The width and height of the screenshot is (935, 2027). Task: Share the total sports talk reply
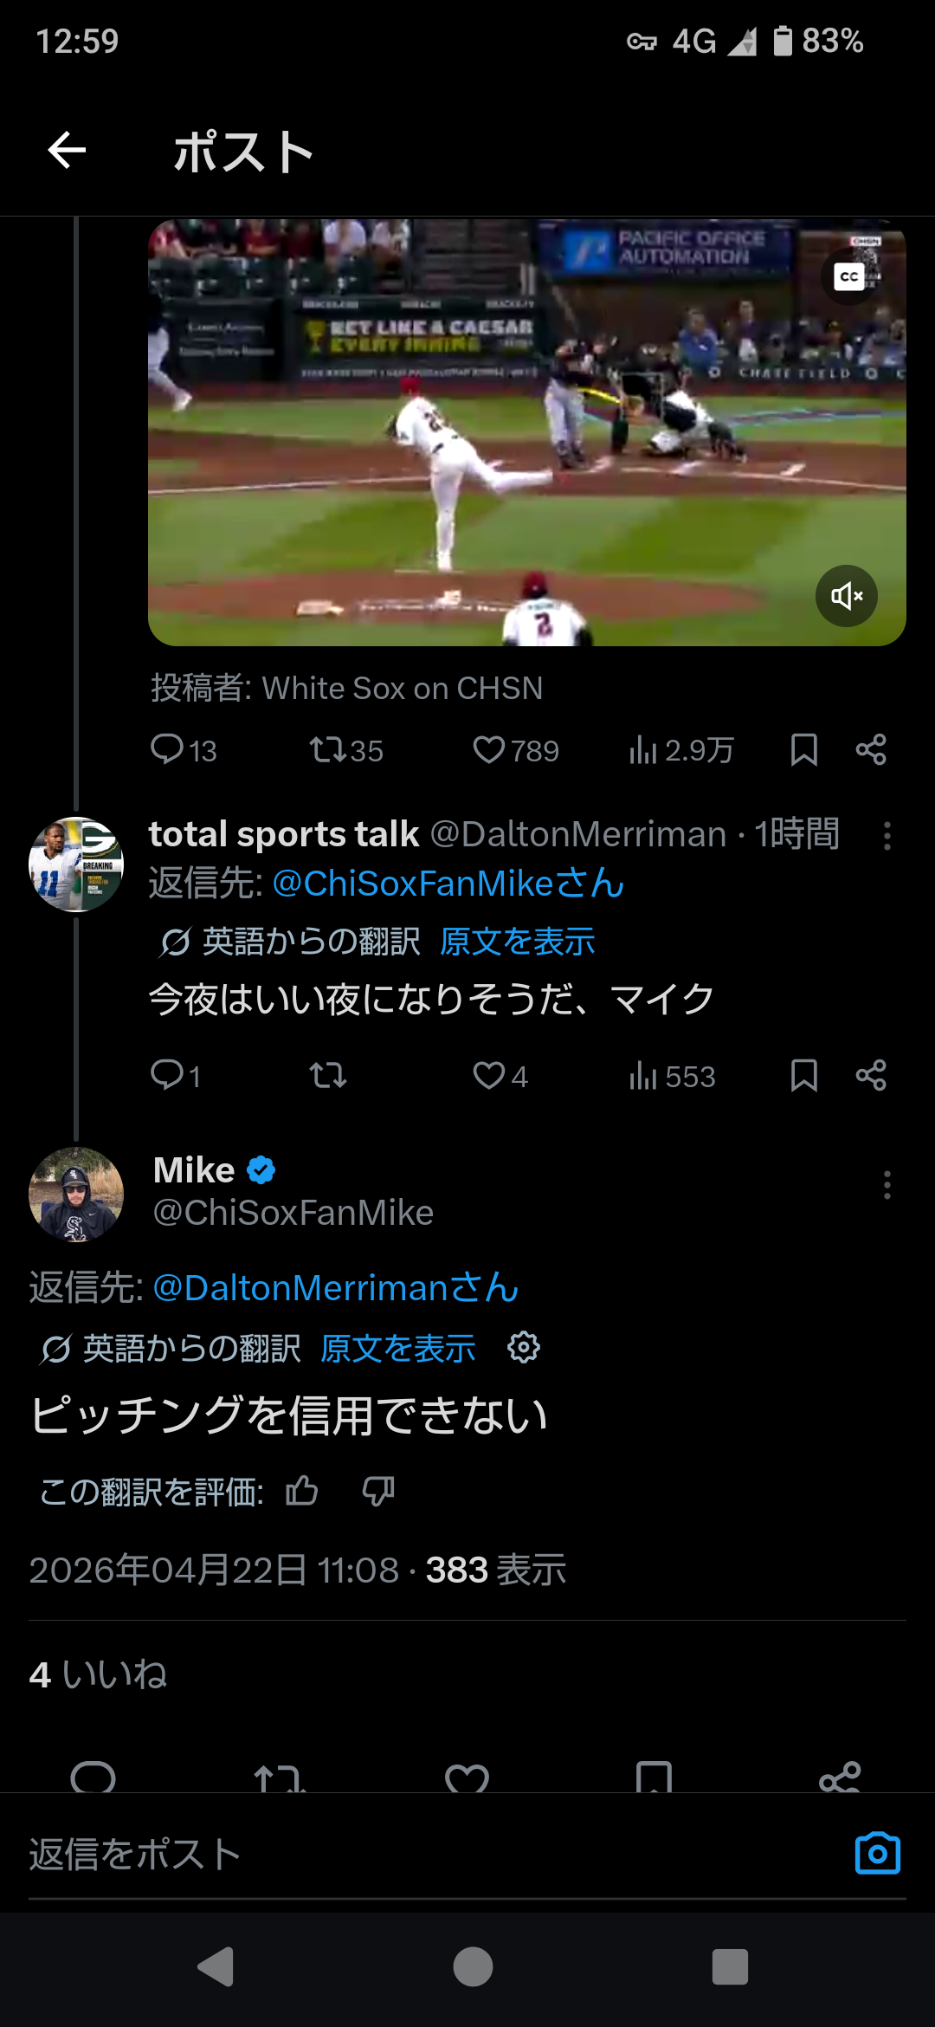pyautogui.click(x=871, y=1076)
